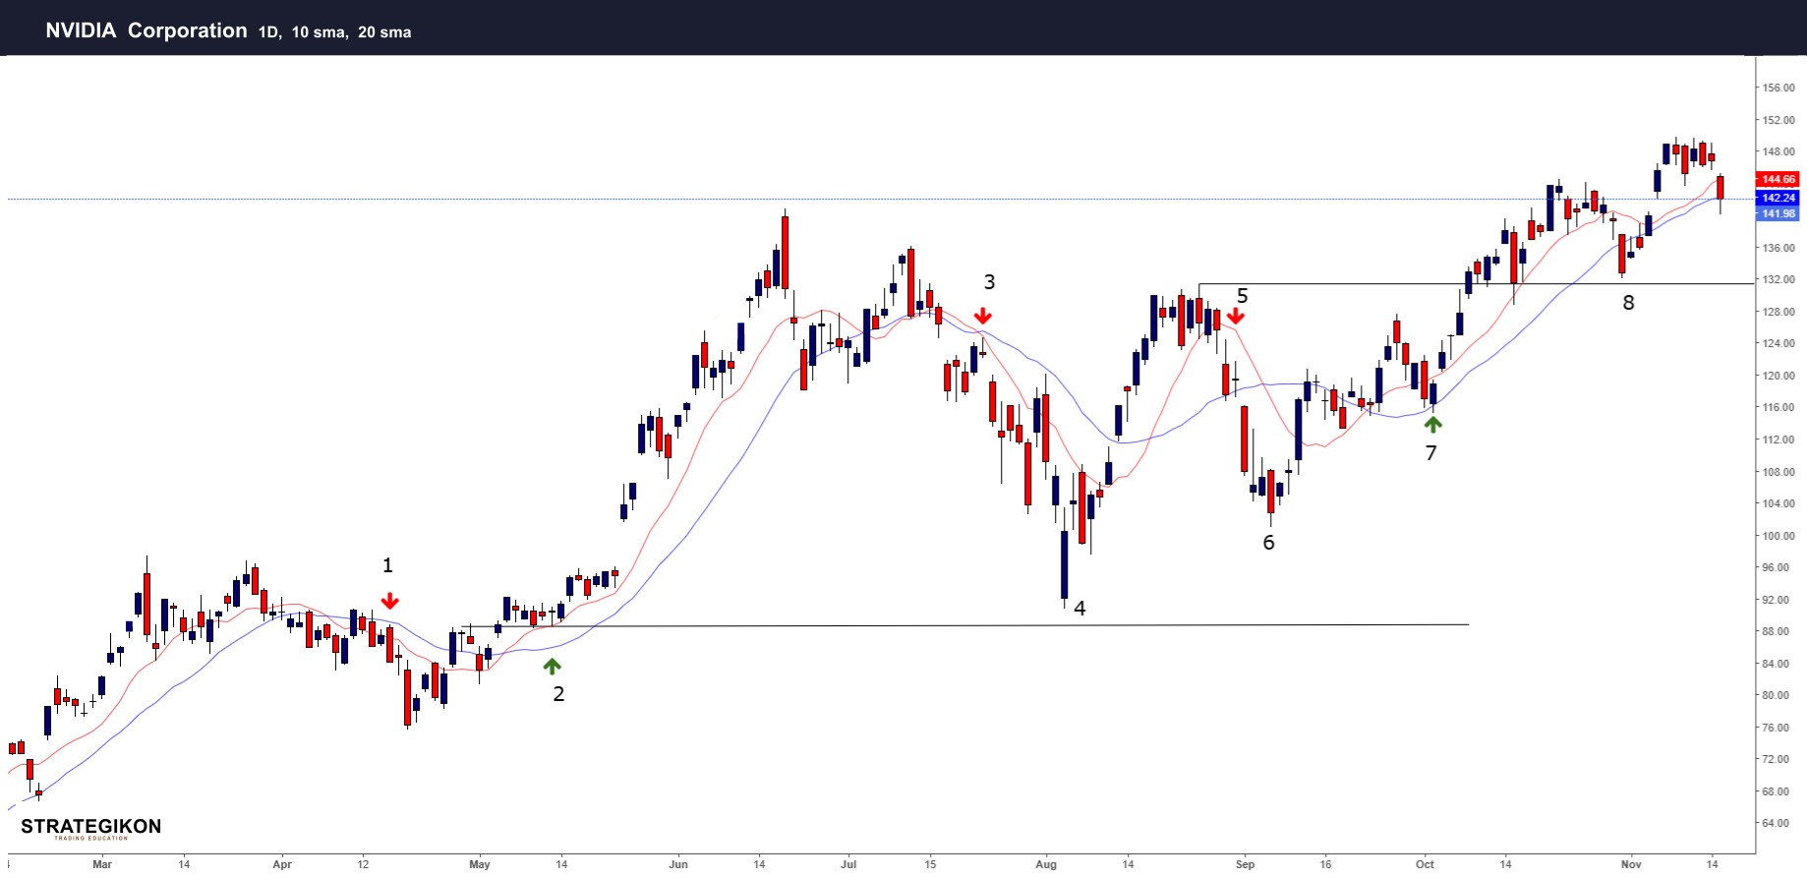
Task: Click the 76.00 price axis label
Action: pos(1776,728)
